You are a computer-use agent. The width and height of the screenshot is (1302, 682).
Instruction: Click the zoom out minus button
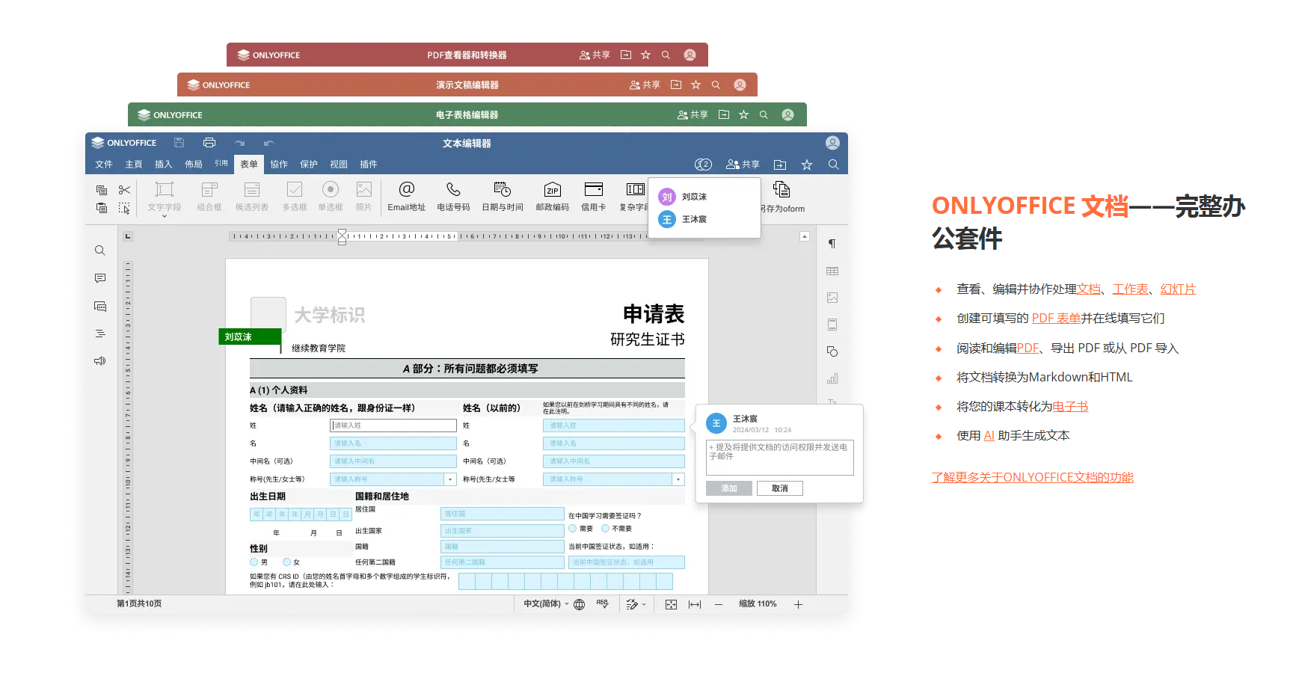tap(719, 604)
